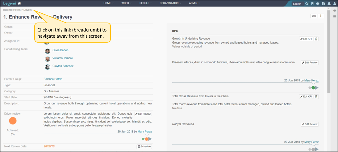This screenshot has width=338, height=152.
Task: Open the HOME menu
Action: pos(108,3)
